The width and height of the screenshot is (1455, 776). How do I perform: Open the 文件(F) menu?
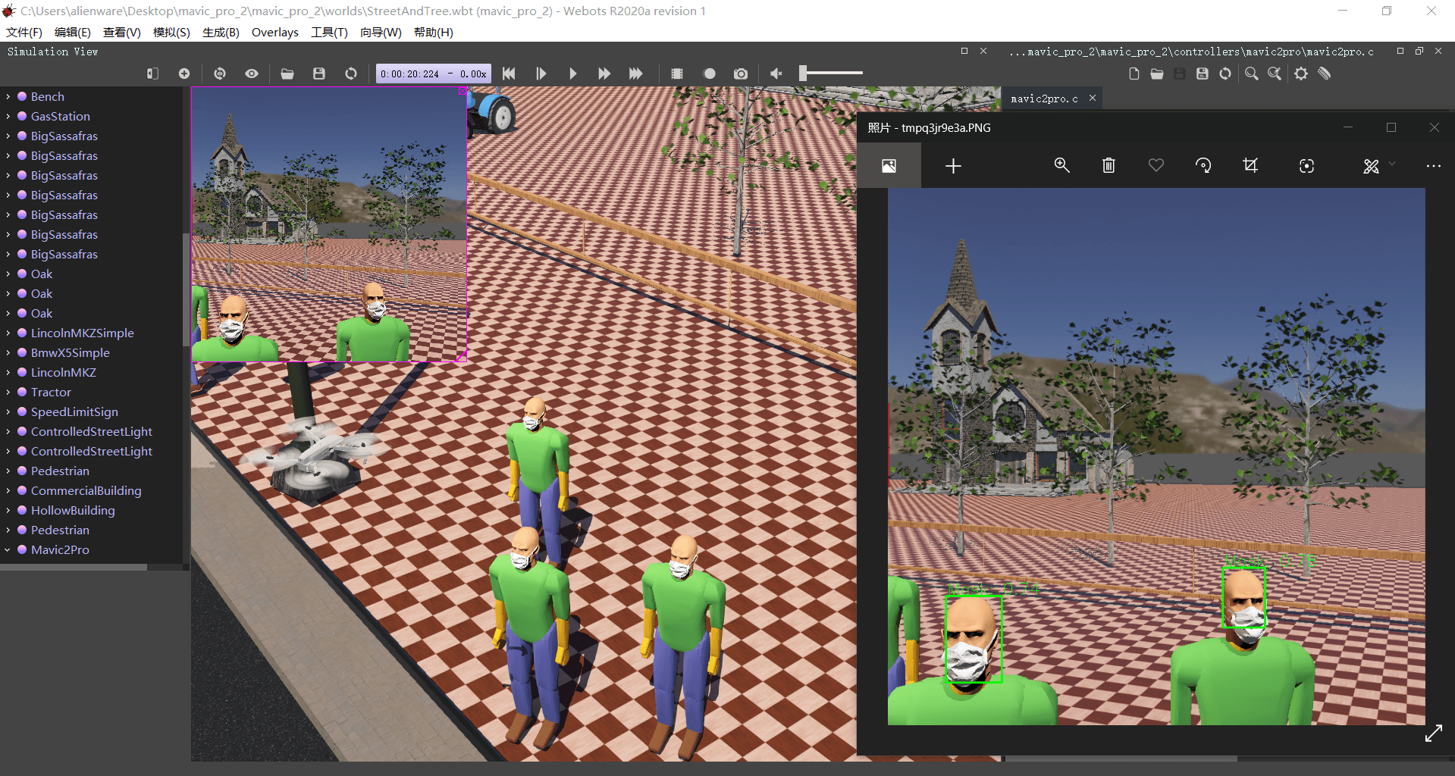coord(24,32)
